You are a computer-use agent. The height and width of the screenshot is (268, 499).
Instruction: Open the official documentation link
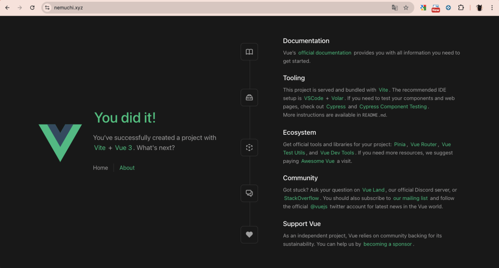pyautogui.click(x=325, y=53)
